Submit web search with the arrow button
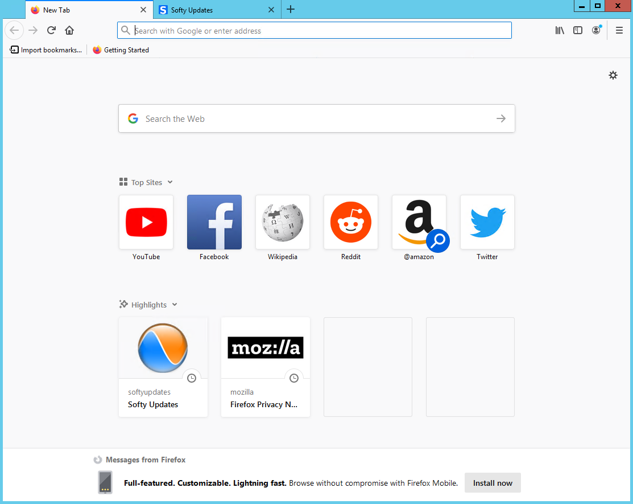 pos(501,118)
